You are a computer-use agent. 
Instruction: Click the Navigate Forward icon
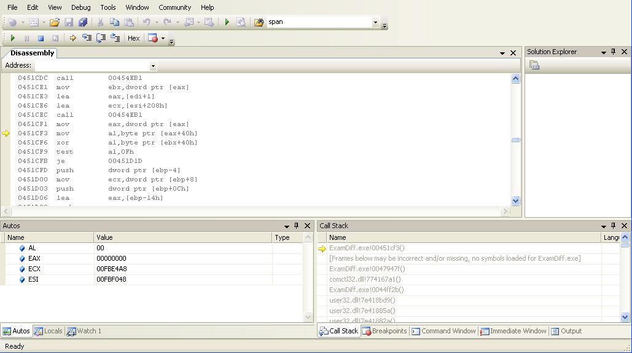point(209,22)
